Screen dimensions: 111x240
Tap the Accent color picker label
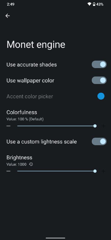[30, 96]
